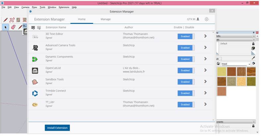265x136 pixels.
Task: Click the search extensions icon
Action: click(x=39, y=28)
